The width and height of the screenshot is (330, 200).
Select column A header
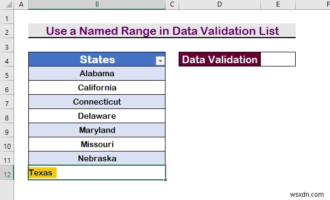tap(21, 4)
